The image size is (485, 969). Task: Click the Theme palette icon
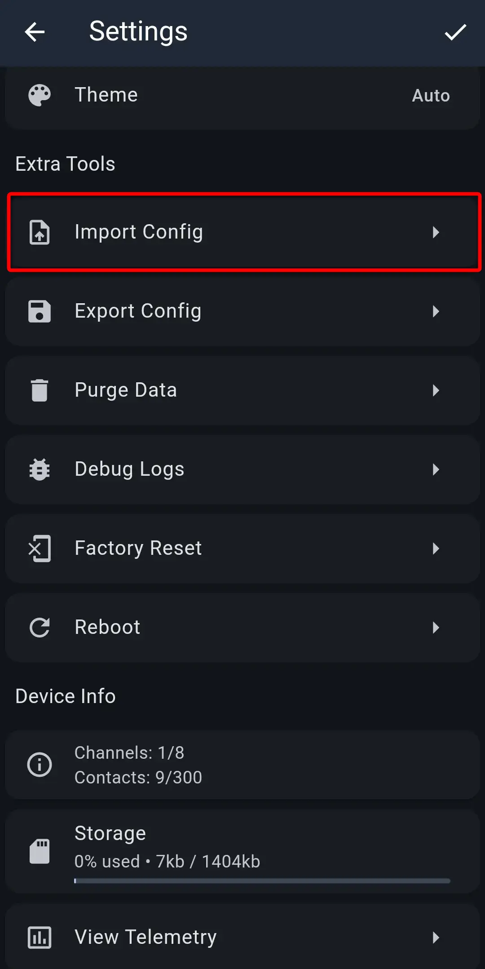click(40, 95)
